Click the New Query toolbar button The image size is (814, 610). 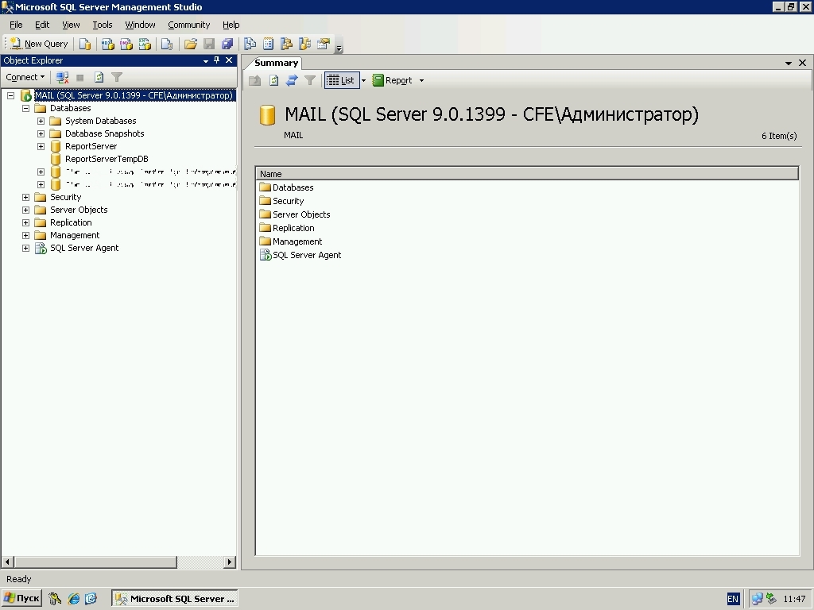(x=40, y=44)
